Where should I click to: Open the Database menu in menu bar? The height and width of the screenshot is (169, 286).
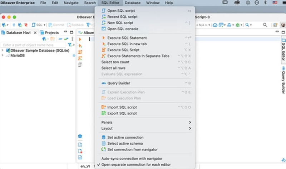click(133, 3)
